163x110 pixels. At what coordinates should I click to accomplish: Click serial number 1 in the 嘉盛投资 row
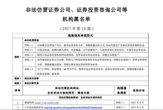pyautogui.click(x=18, y=103)
